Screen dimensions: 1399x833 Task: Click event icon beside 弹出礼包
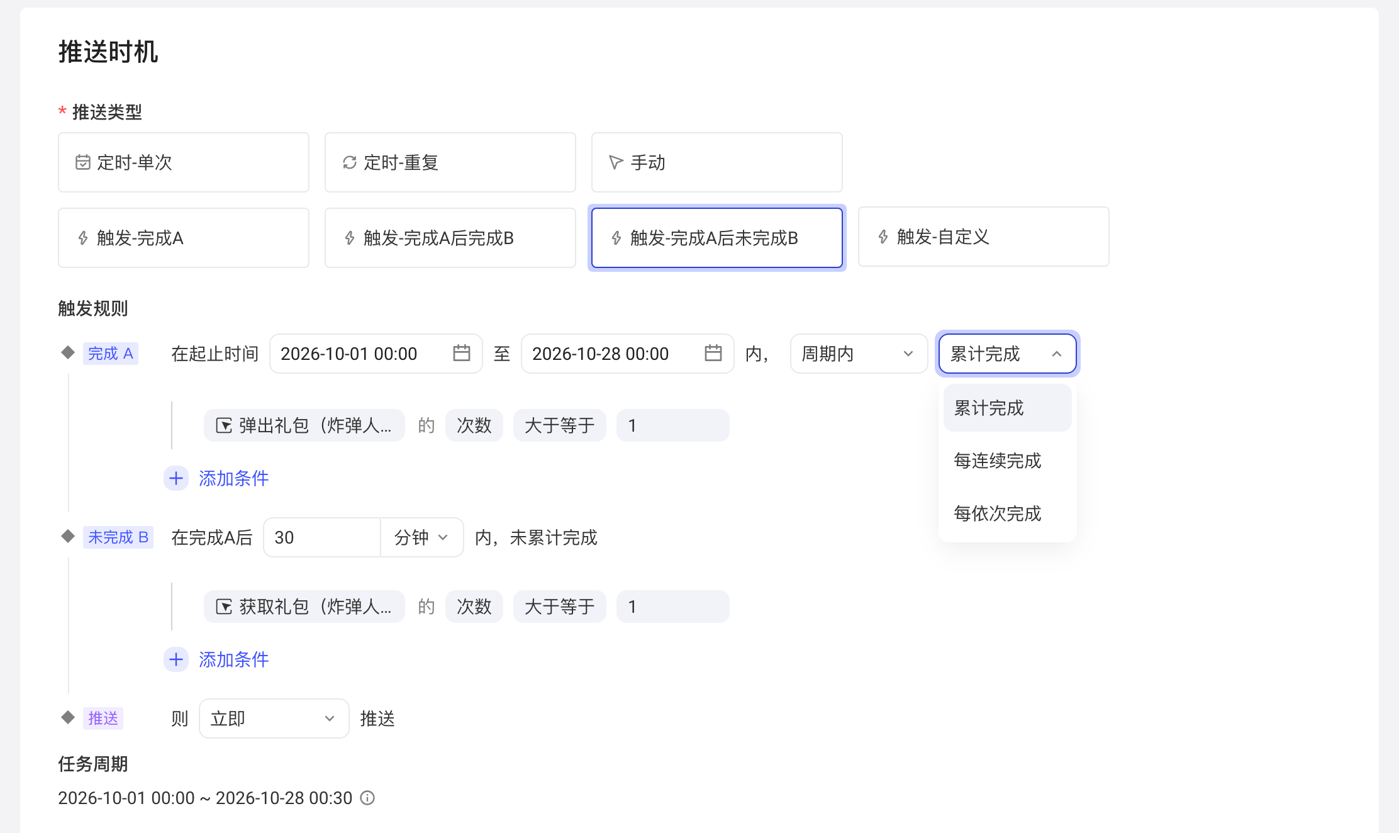(224, 426)
